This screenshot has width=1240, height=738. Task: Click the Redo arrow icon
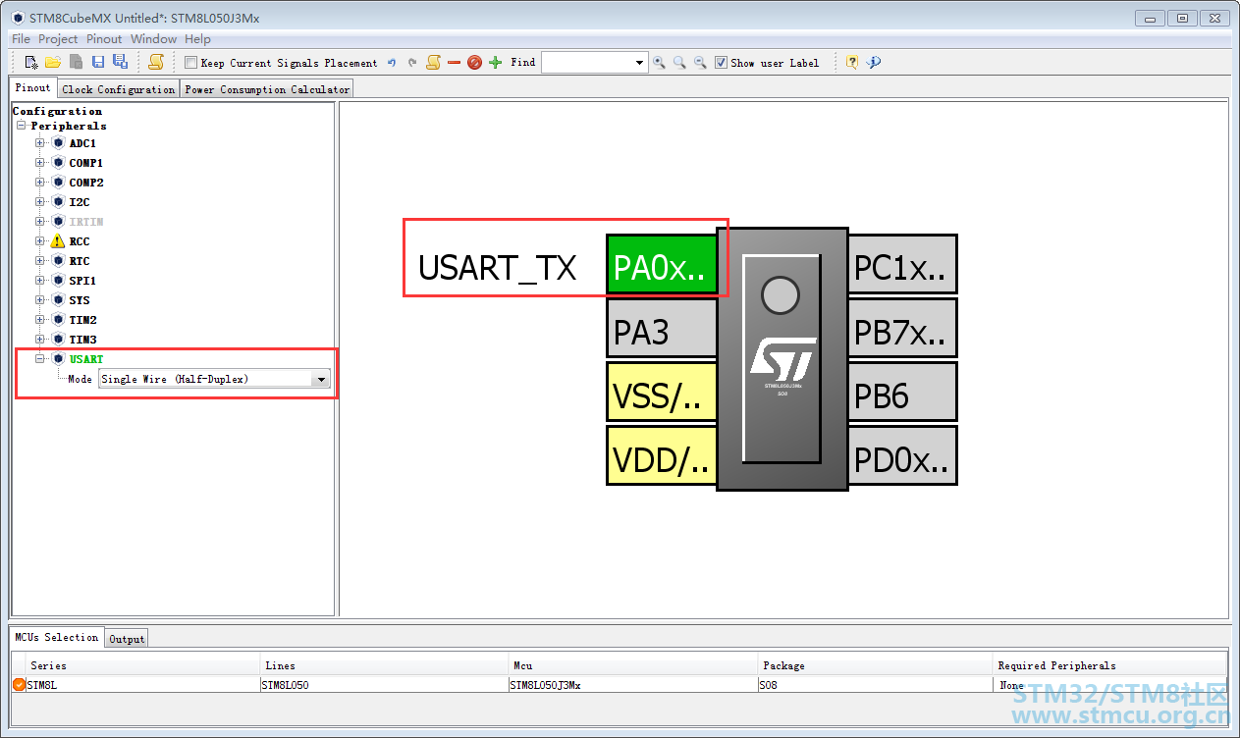point(412,62)
